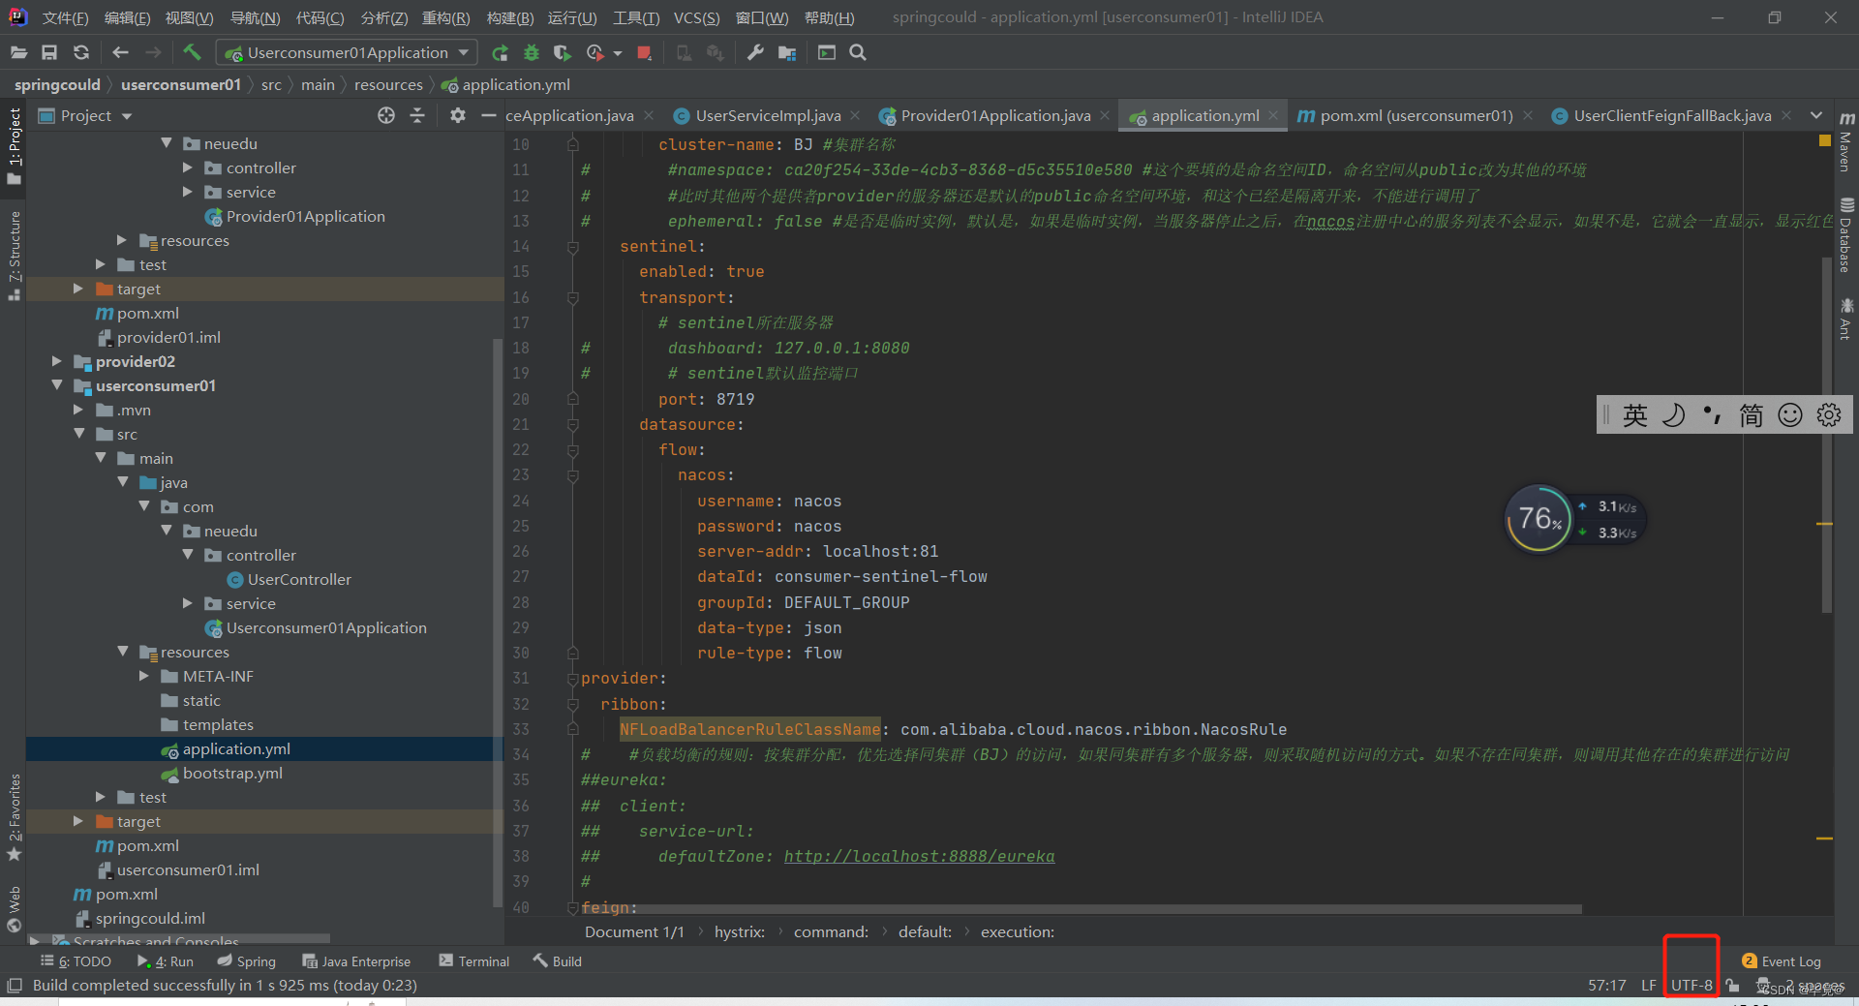Expand the provider02 project node
This screenshot has width=1859, height=1006.
56,361
